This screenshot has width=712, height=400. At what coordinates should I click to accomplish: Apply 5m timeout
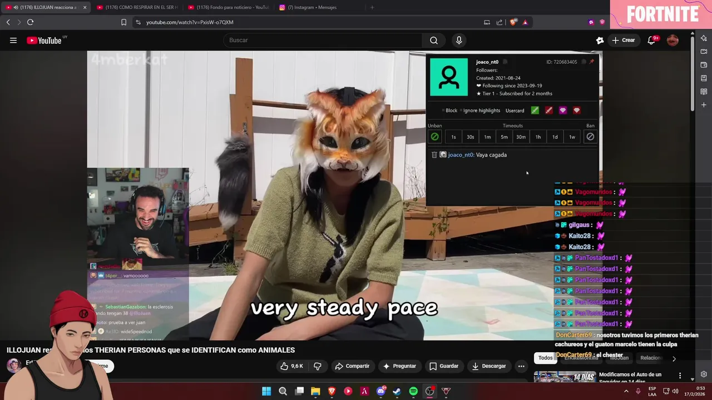click(x=504, y=137)
